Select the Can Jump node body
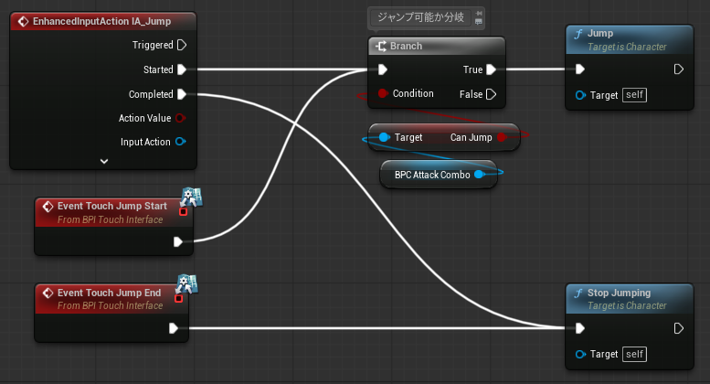The height and width of the screenshot is (384, 710). 444,137
